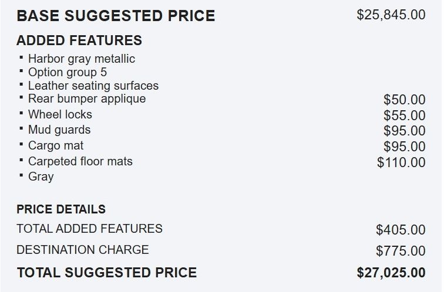
Task: Select the $25,845.00 base price value
Action: click(x=391, y=15)
